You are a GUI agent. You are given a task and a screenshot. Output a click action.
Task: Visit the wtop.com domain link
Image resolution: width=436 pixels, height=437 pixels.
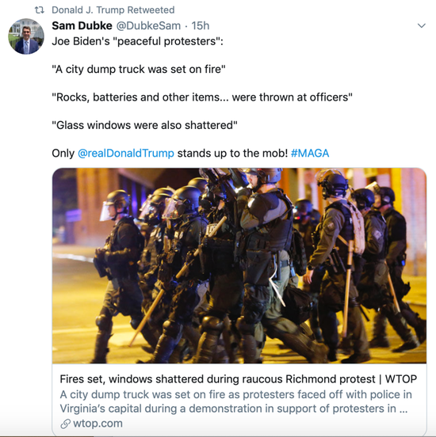(98, 424)
